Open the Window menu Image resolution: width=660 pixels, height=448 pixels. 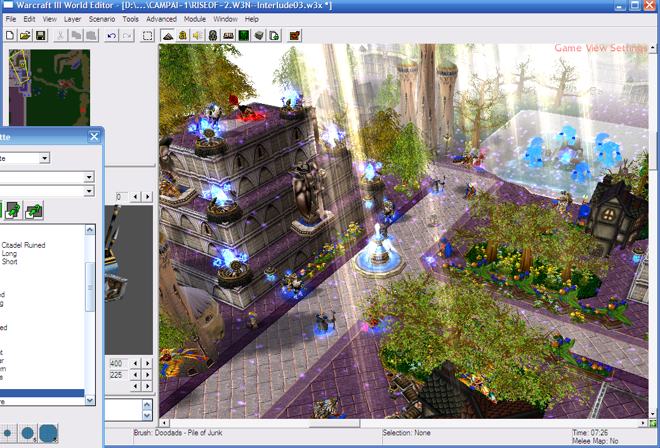click(225, 19)
